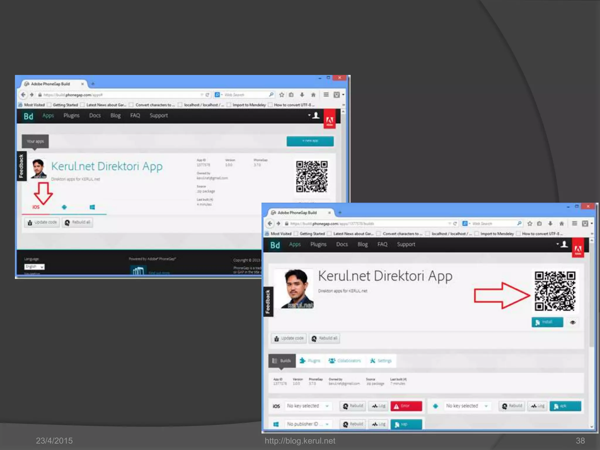Download the Android apk button
The image size is (600, 450).
pyautogui.click(x=565, y=406)
